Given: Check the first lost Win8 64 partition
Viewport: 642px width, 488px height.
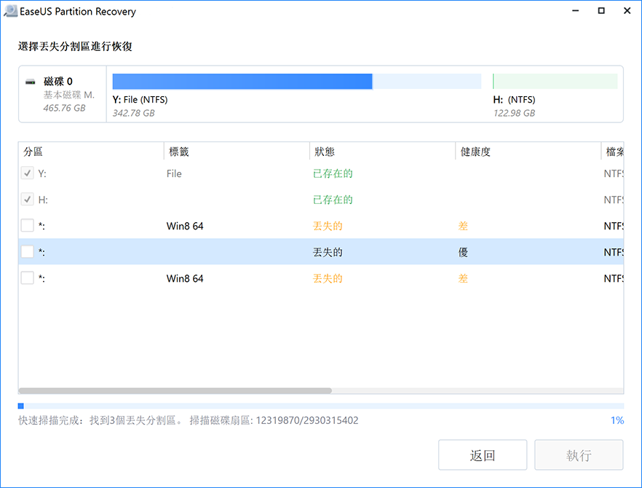Looking at the screenshot, I should (x=27, y=226).
